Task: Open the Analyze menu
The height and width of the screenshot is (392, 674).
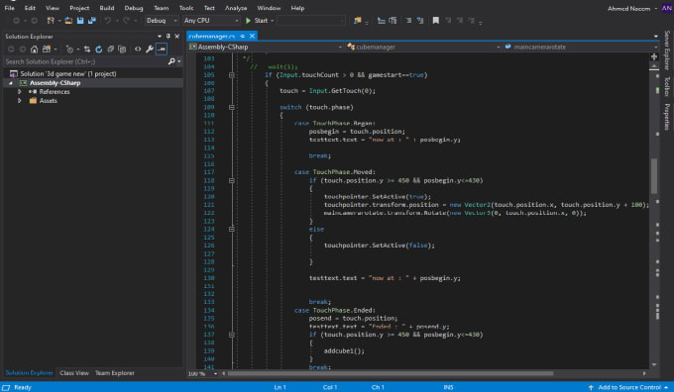Action: 236,8
